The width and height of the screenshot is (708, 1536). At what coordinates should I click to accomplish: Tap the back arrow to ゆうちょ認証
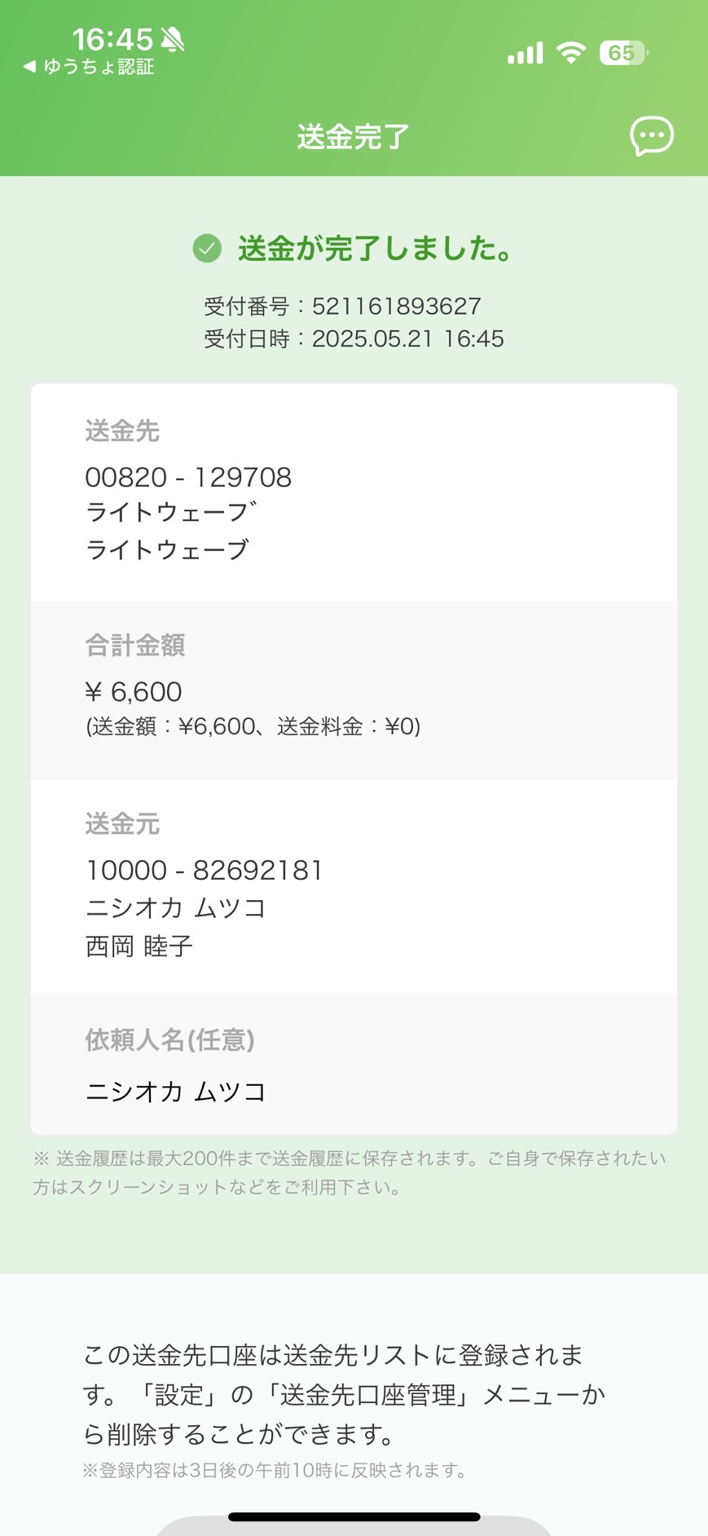(x=29, y=67)
